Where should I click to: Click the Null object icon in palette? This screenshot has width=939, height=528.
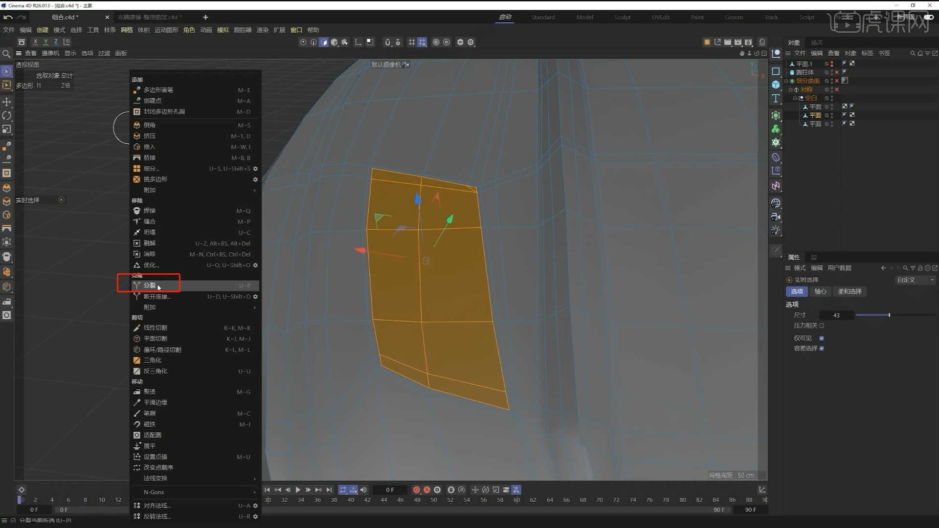[x=776, y=54]
